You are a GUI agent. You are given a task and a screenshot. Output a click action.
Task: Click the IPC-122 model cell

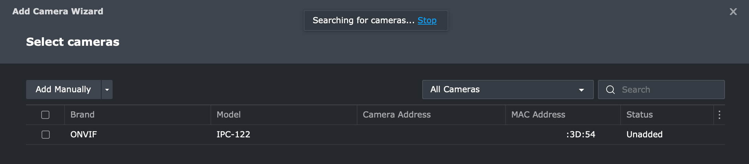click(233, 135)
